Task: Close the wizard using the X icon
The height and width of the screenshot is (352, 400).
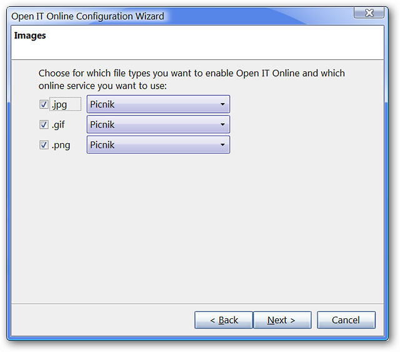Action: click(x=369, y=13)
